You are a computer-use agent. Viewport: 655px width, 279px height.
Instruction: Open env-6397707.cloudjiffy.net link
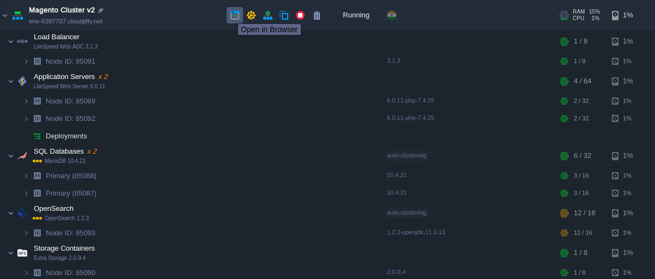(65, 21)
